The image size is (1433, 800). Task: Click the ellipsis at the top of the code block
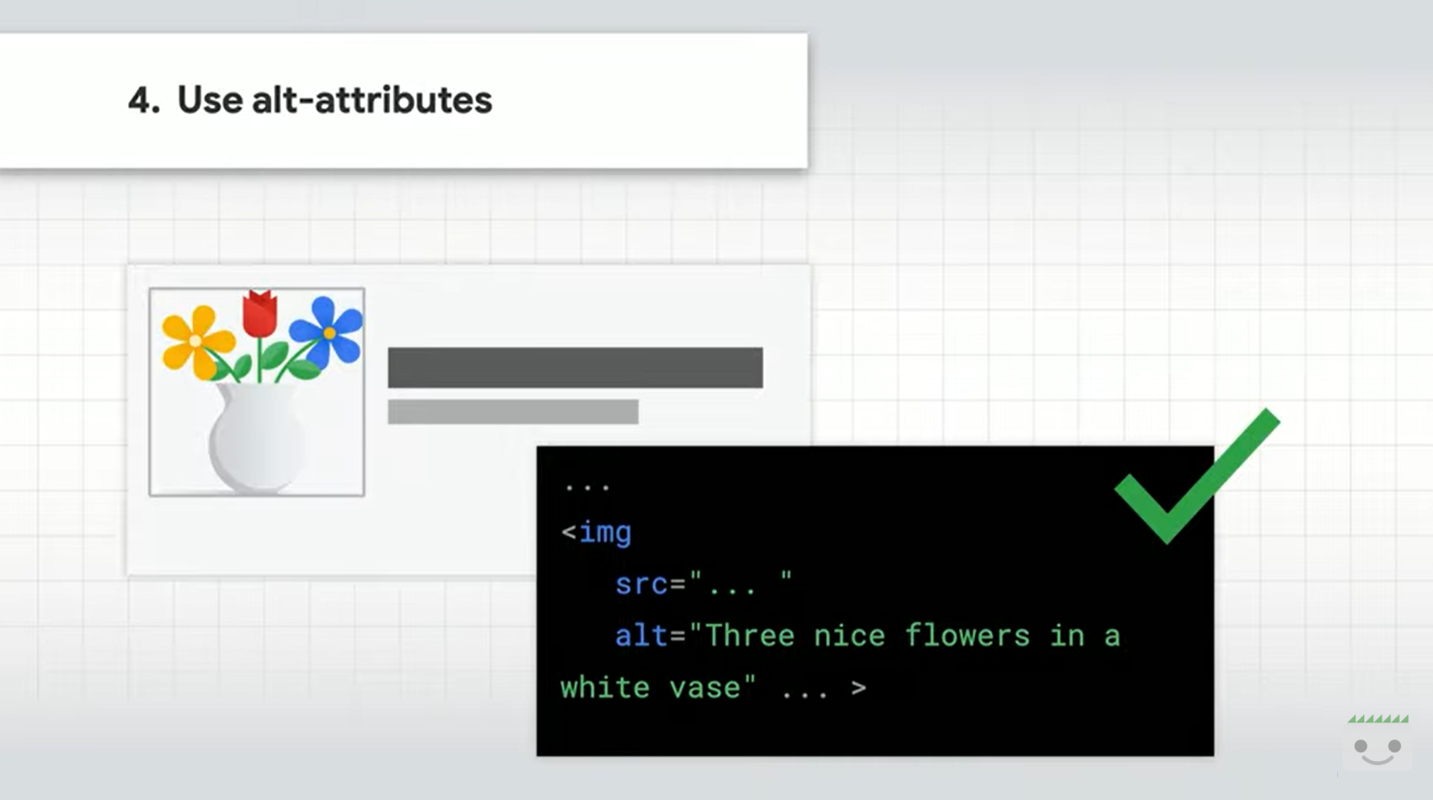click(587, 485)
